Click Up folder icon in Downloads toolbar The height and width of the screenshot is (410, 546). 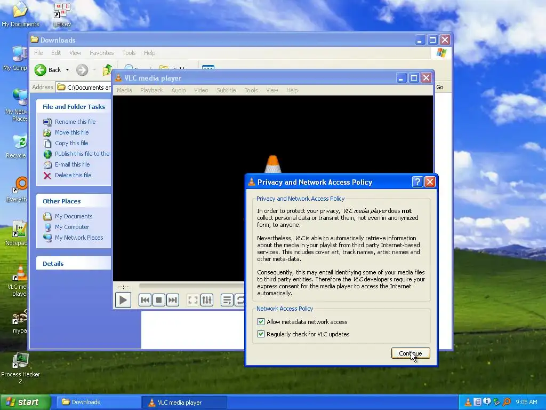(108, 70)
